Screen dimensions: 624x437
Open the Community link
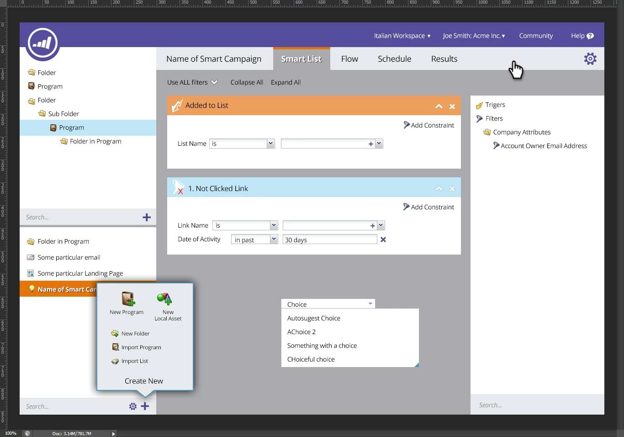[x=536, y=36]
